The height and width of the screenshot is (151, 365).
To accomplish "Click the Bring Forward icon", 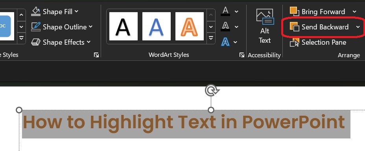I will (295, 11).
